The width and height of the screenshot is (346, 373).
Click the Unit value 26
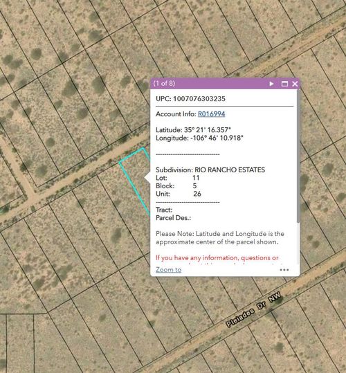197,194
